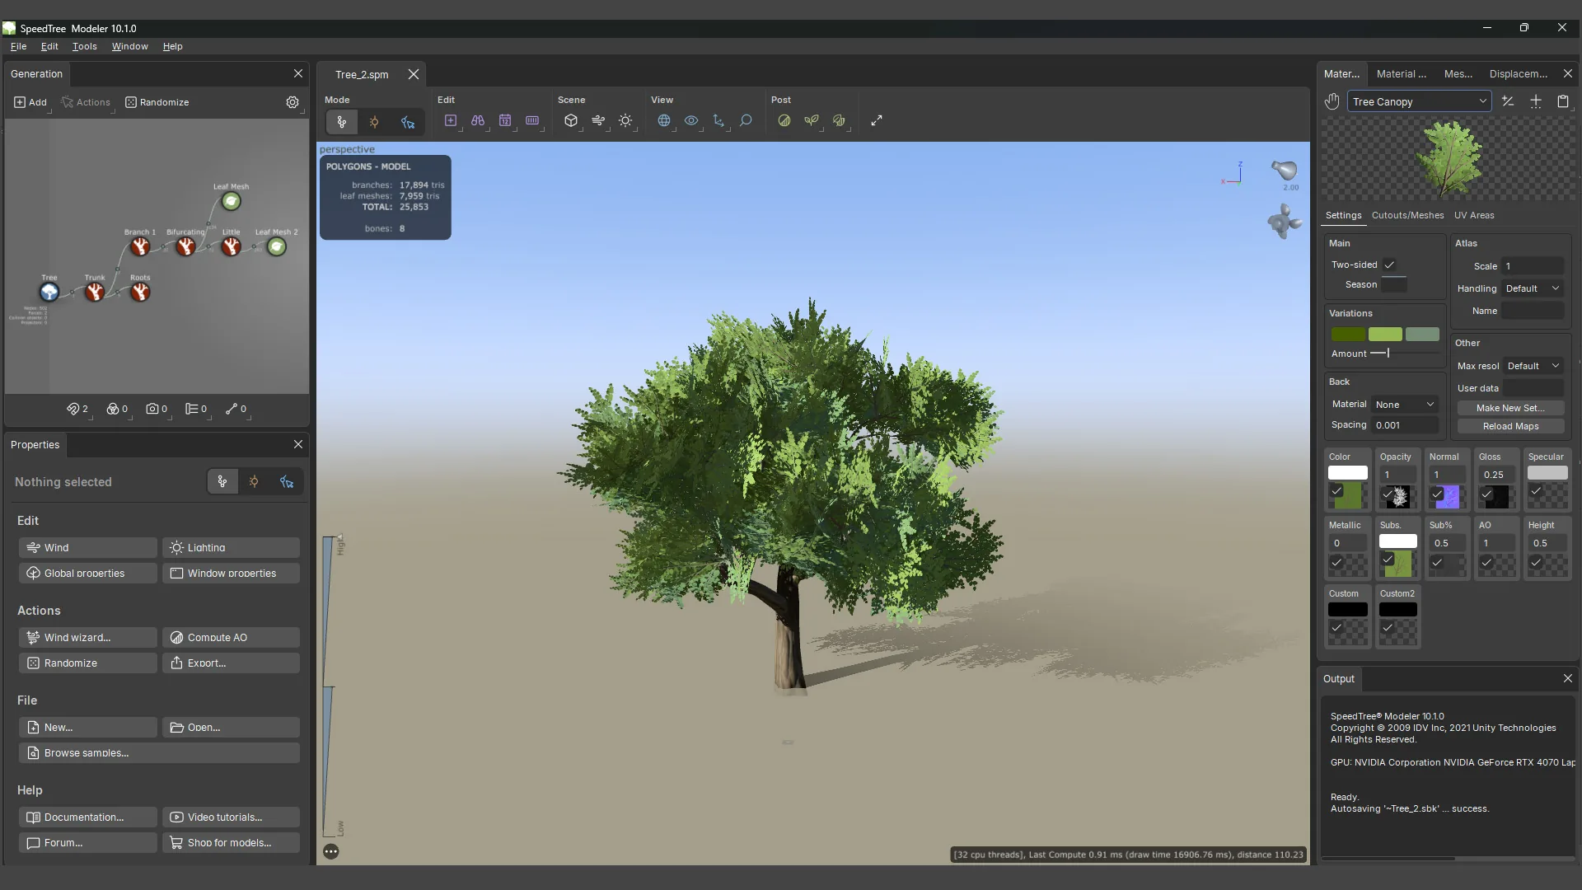Click the Variations Amount slider

point(1404,354)
